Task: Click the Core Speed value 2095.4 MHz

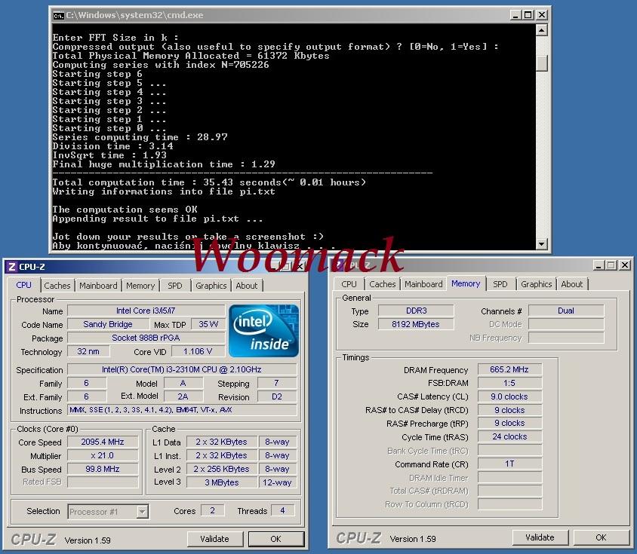Action: (x=103, y=442)
